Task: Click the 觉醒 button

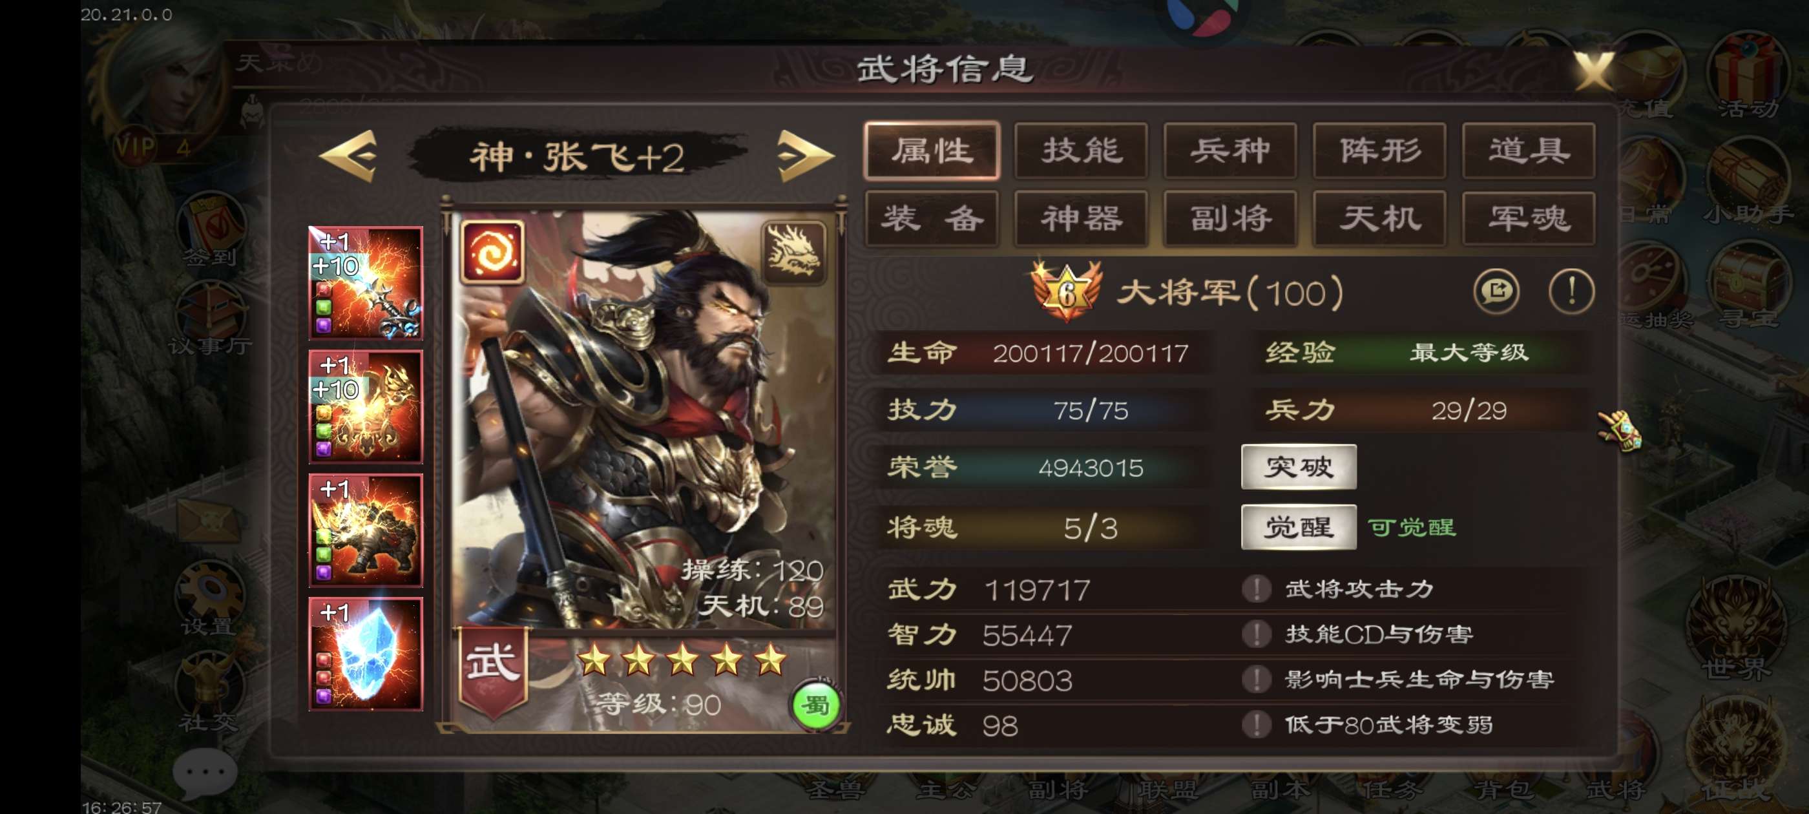Action: (x=1299, y=527)
